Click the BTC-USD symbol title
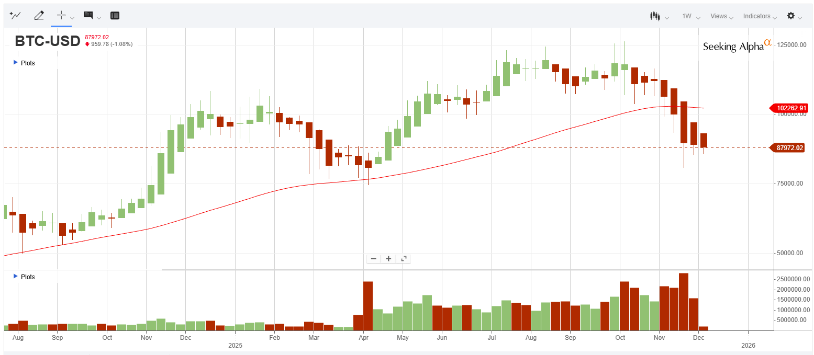The height and width of the screenshot is (355, 814). [x=48, y=41]
